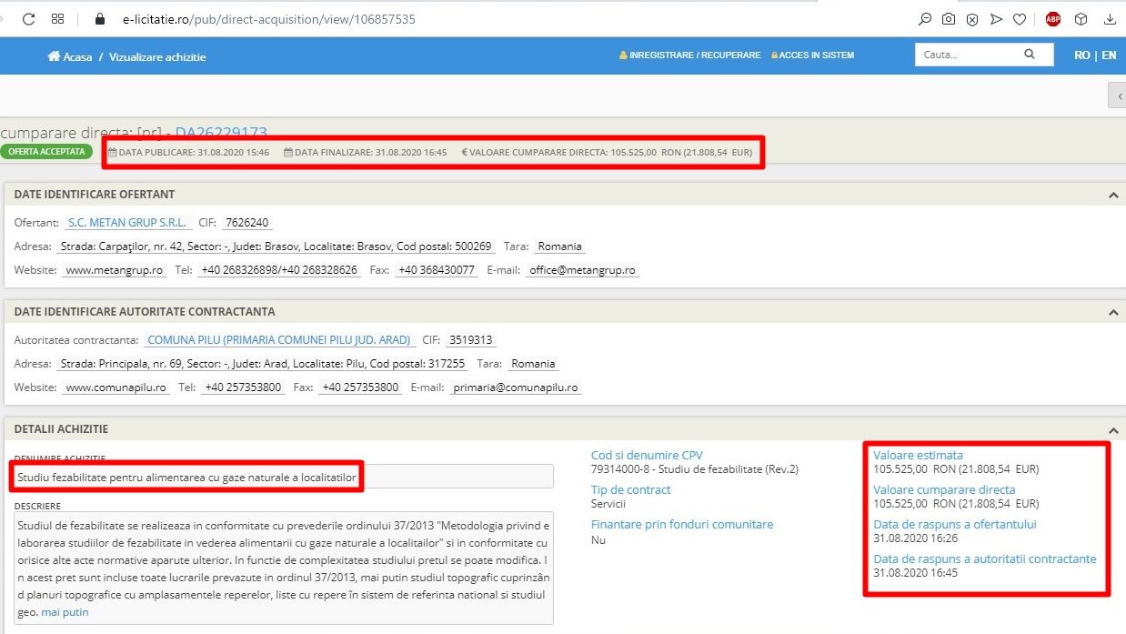The height and width of the screenshot is (634, 1126).
Task: Click the Acasa breadcrumb link
Action: click(x=77, y=56)
